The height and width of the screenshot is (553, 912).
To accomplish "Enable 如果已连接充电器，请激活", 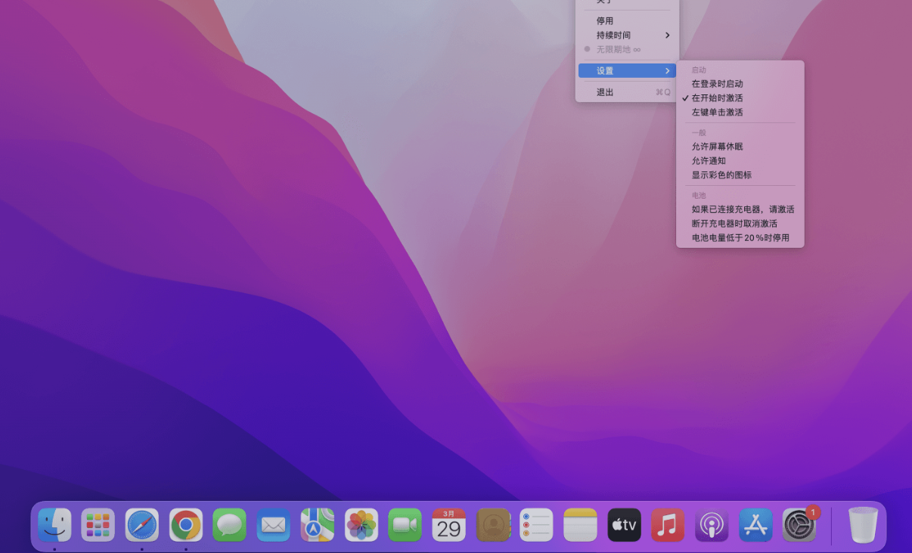I will (x=742, y=209).
